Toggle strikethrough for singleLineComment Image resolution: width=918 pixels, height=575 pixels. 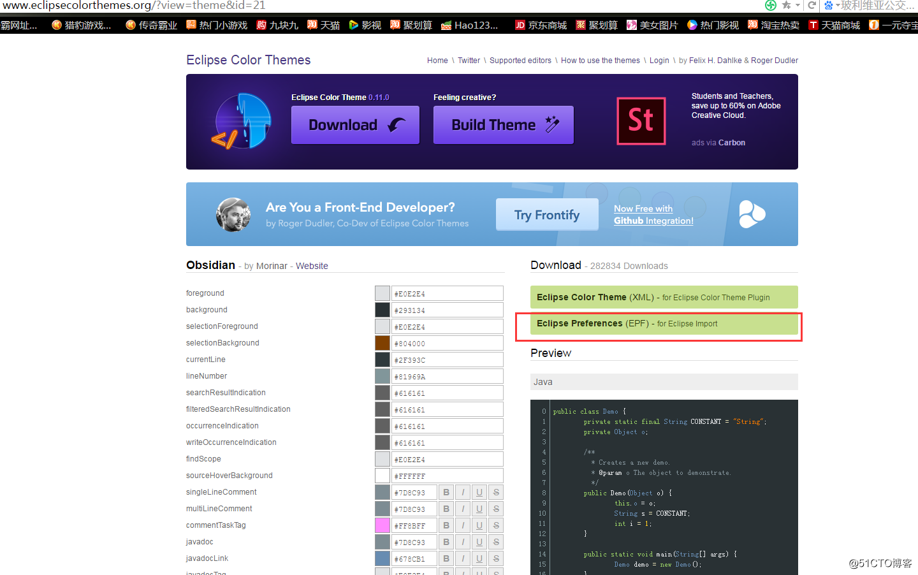click(496, 492)
